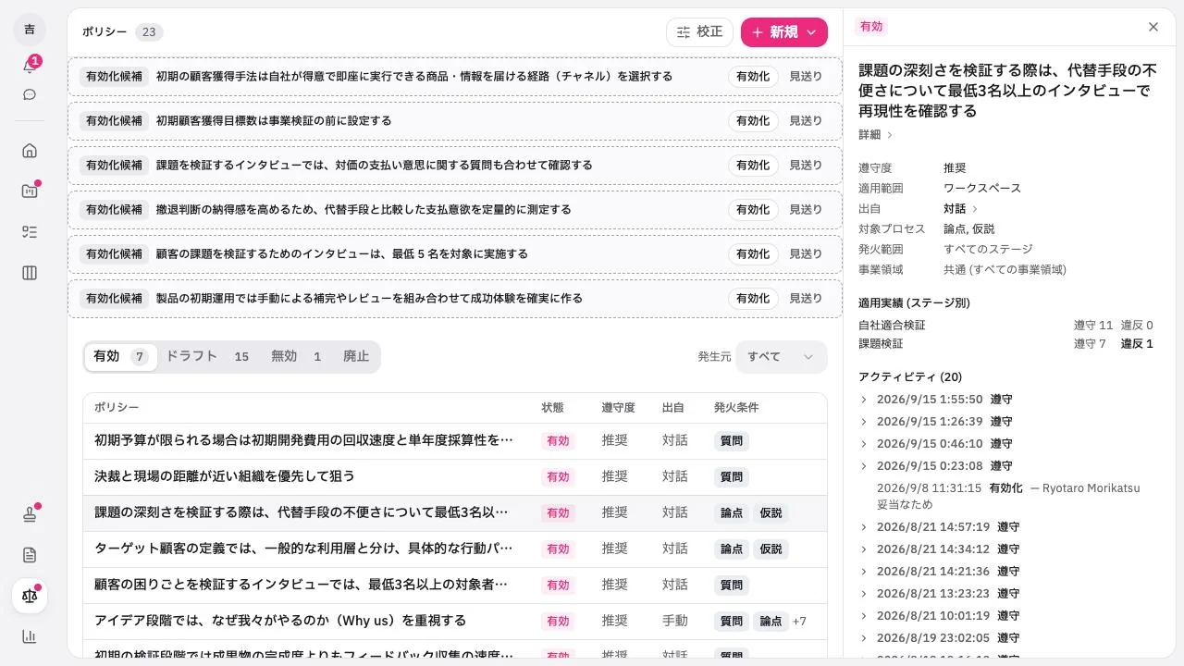Switch to the 廃止 tab
Screen dimensions: 1184x666
click(356, 357)
